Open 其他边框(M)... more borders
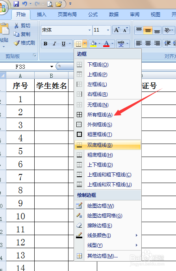The height and width of the screenshot is (271, 176). 107,256
